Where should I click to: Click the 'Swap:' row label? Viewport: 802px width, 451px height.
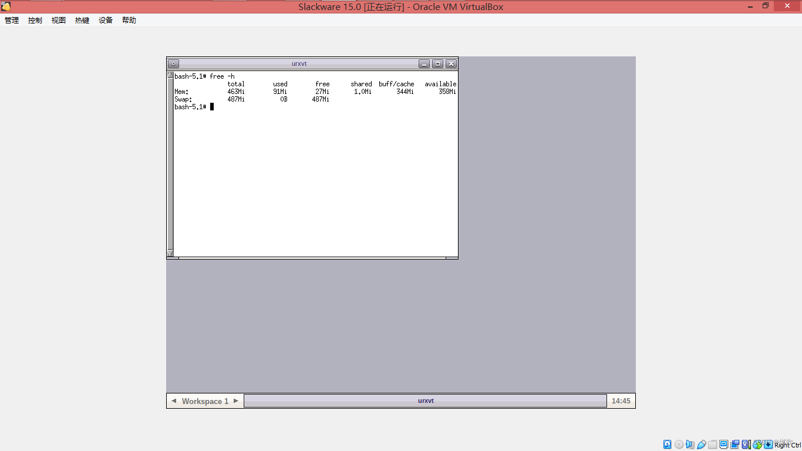coord(183,99)
